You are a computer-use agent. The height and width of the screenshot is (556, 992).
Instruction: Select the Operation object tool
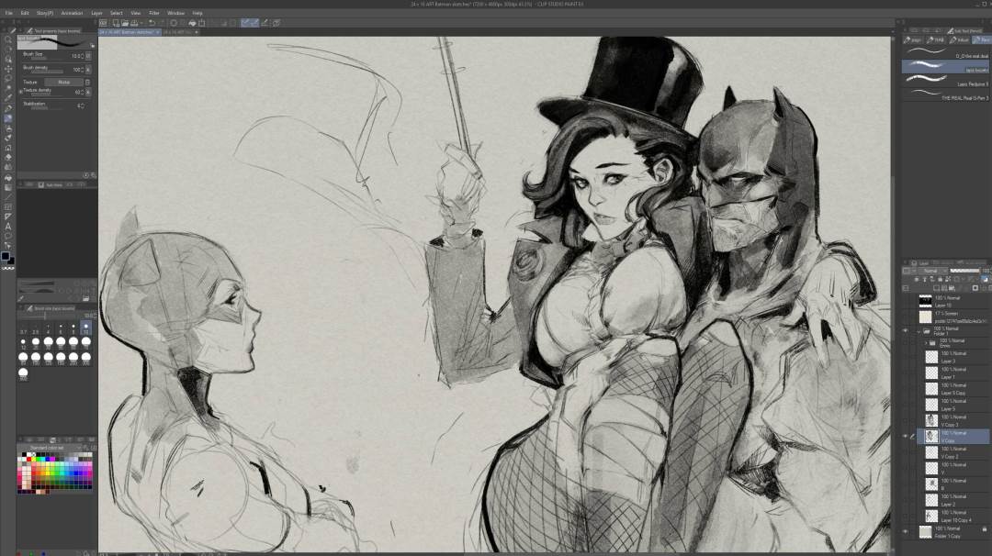coord(8,59)
